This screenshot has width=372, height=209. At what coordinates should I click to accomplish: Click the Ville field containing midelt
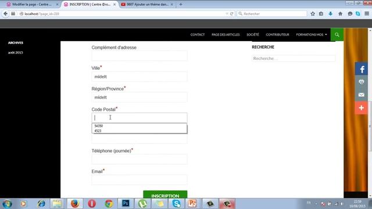[139, 77]
